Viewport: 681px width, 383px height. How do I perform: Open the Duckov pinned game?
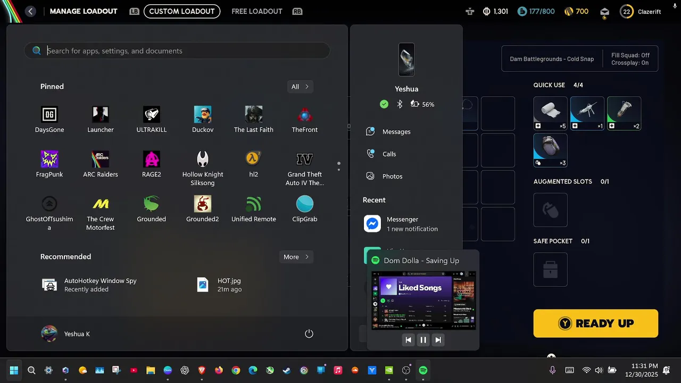[x=203, y=120]
